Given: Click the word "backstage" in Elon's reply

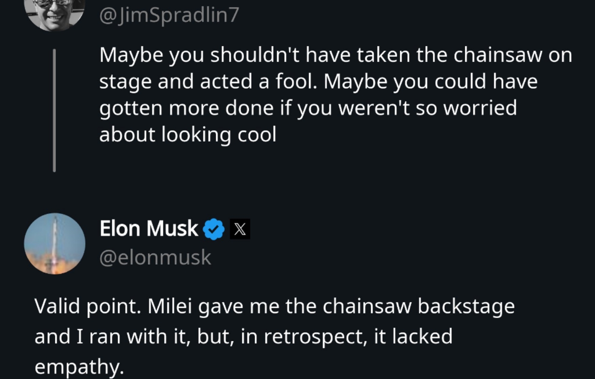Looking at the screenshot, I should [x=466, y=306].
